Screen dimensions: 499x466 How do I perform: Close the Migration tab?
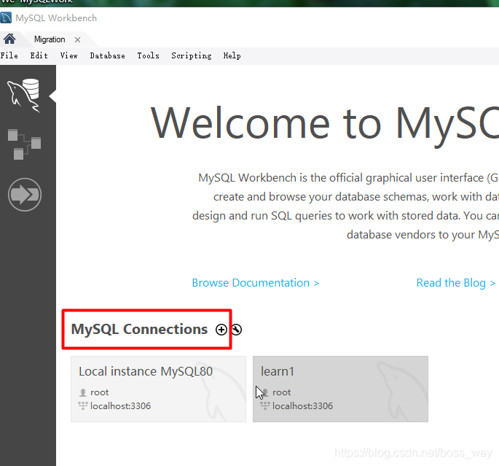tap(77, 39)
